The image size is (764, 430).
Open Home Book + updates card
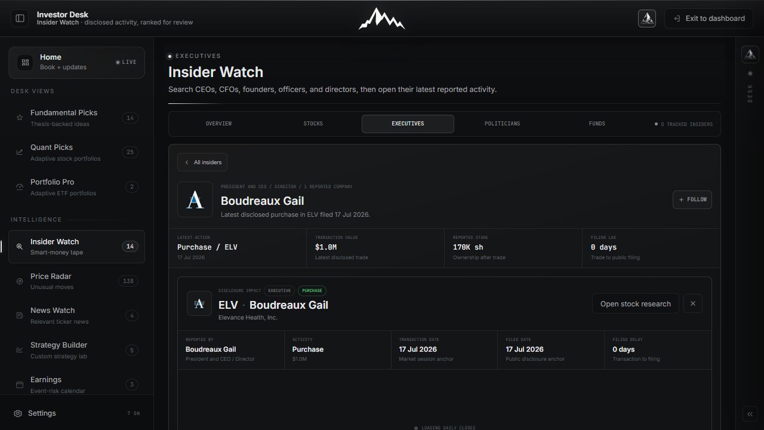76,62
